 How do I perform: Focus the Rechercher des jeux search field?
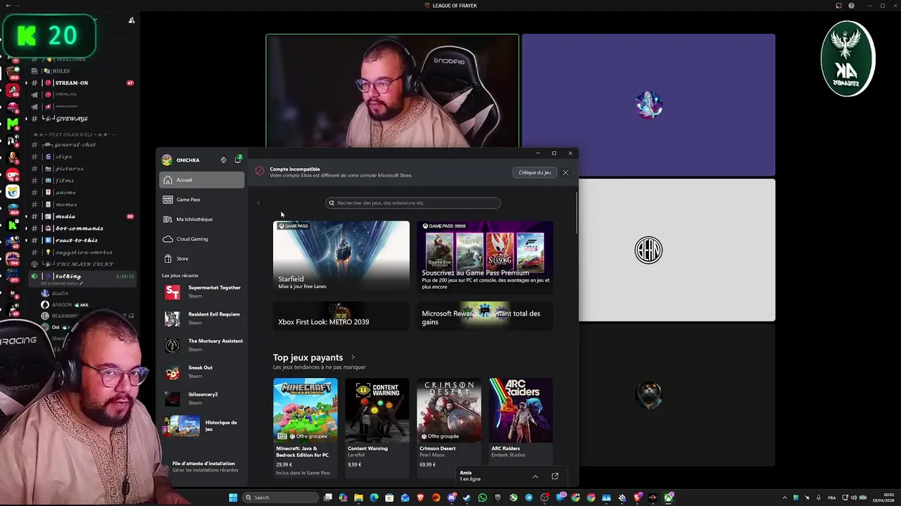pyautogui.click(x=413, y=203)
